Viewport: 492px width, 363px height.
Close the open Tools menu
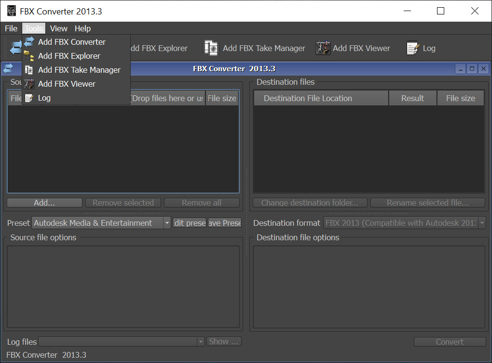click(x=34, y=28)
